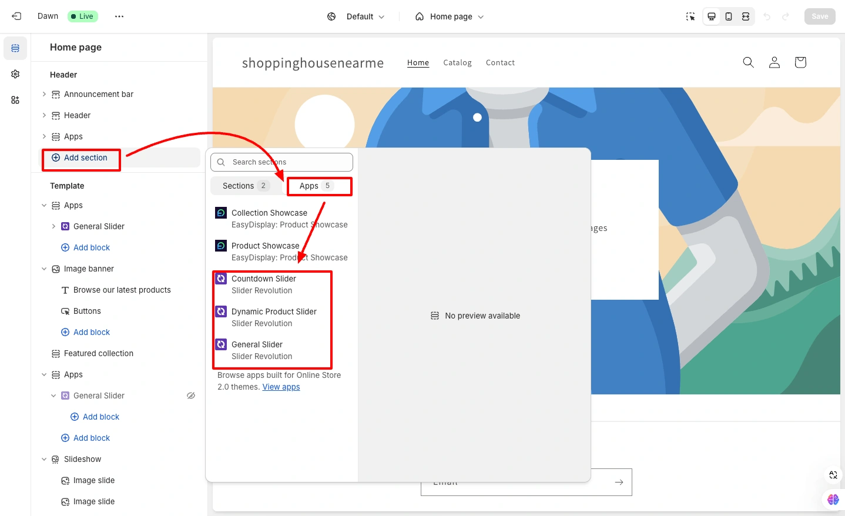Switch to mobile preview
845x516 pixels.
729,16
